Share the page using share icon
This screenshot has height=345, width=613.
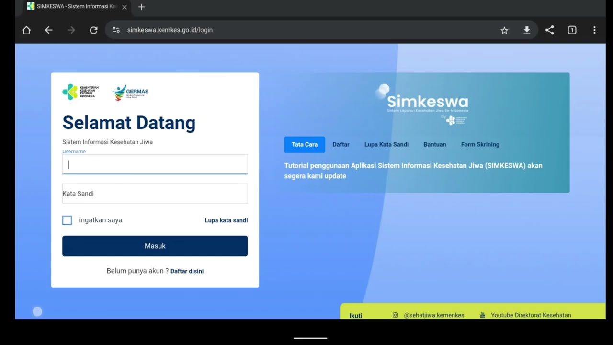(550, 30)
